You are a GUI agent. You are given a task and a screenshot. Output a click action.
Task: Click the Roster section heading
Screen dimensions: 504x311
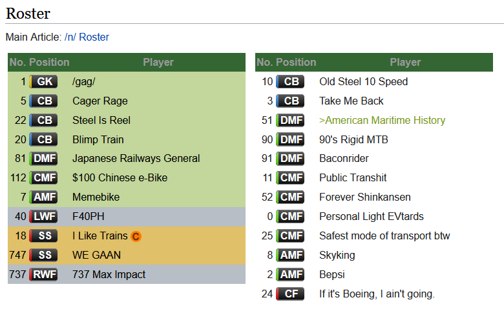coord(28,14)
